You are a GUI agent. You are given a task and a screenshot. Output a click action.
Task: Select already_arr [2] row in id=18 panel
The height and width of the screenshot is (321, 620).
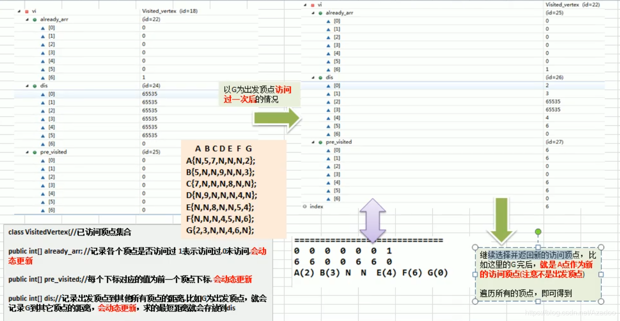136,44
